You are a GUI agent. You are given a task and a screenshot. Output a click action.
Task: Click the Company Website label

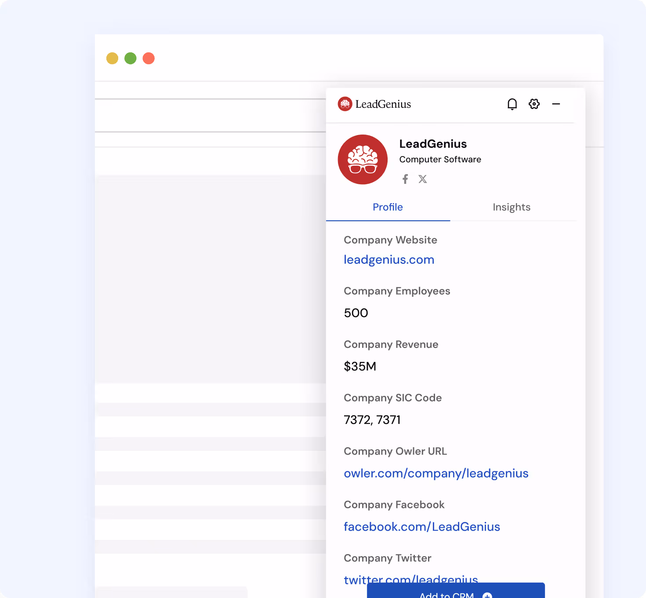click(390, 240)
